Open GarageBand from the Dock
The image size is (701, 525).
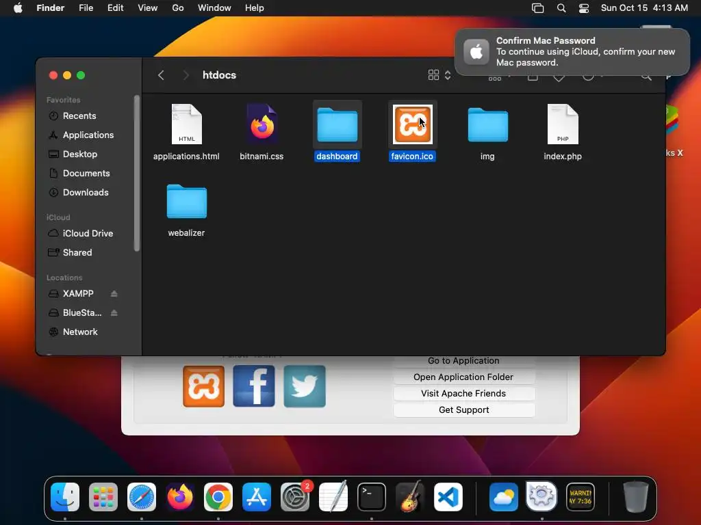tap(410, 497)
